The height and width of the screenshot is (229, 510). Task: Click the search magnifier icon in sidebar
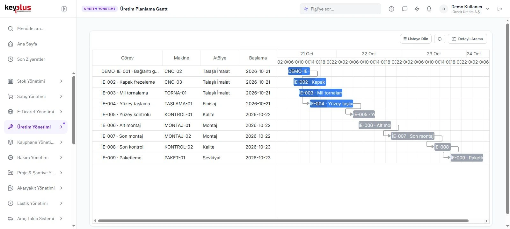(x=11, y=29)
